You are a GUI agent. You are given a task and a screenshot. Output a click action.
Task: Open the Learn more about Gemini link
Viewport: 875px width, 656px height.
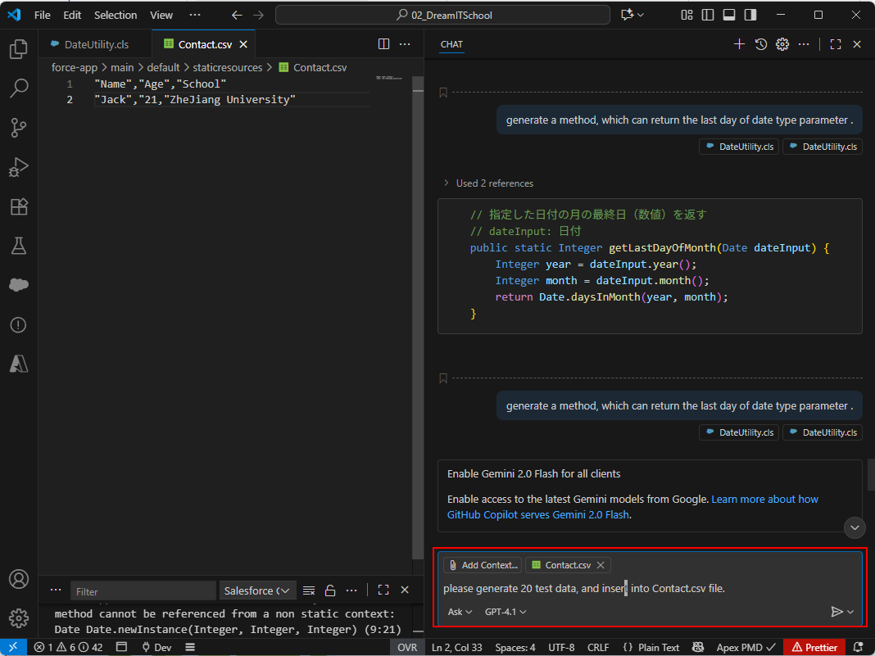click(764, 499)
